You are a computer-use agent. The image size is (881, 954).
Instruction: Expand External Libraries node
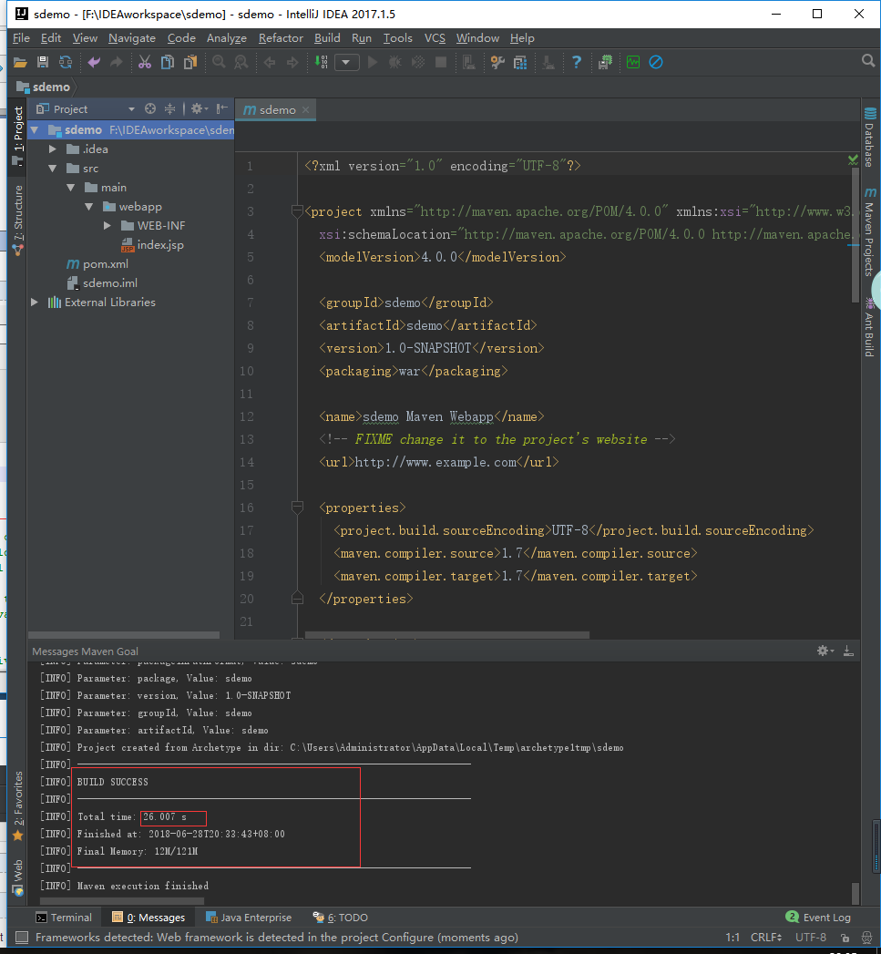pyautogui.click(x=35, y=303)
